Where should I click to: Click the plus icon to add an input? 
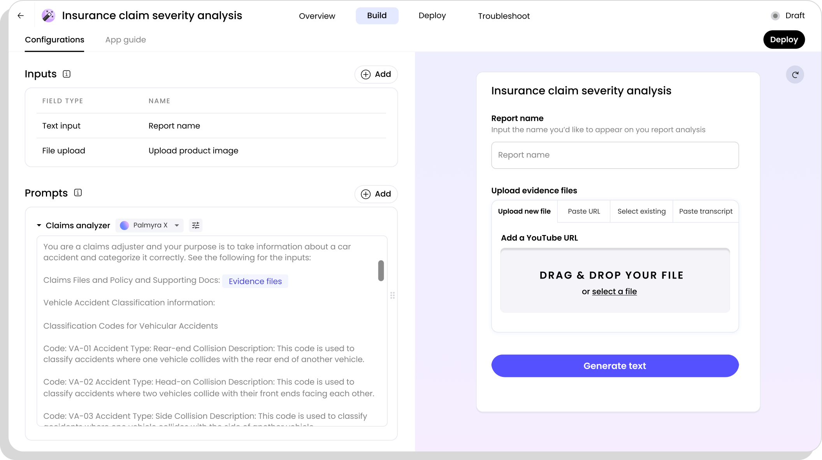coord(365,74)
